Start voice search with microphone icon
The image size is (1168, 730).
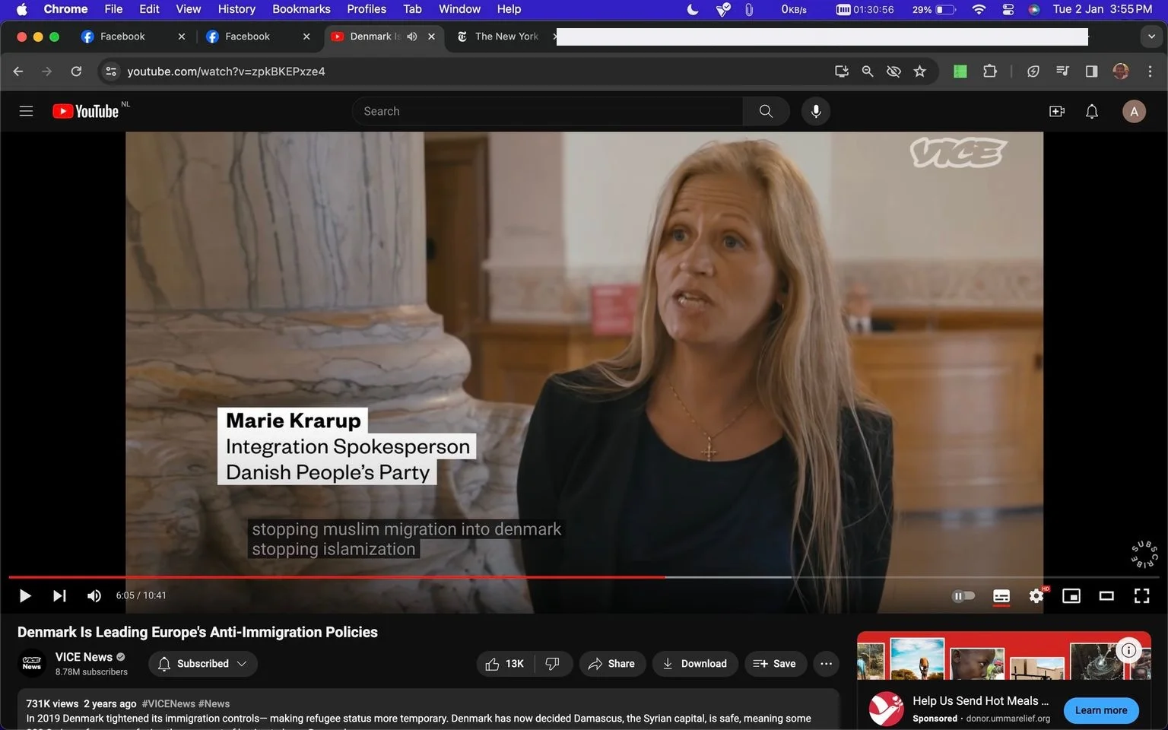pyautogui.click(x=815, y=111)
